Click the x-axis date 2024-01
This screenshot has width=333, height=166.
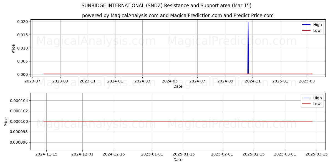[x=115, y=81]
